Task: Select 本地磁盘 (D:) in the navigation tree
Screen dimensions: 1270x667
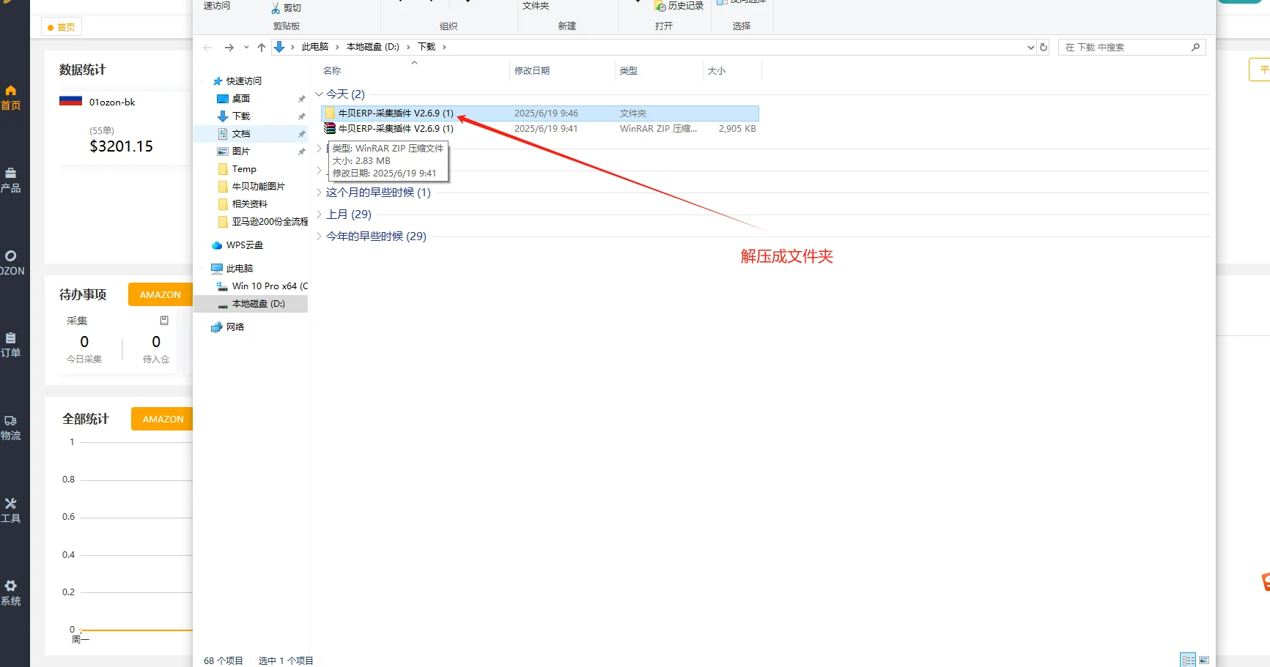Action: (259, 304)
